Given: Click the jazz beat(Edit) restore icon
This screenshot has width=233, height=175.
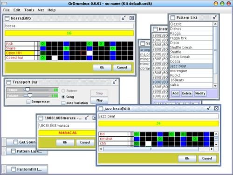Looking at the screenshot, I should (208, 108).
